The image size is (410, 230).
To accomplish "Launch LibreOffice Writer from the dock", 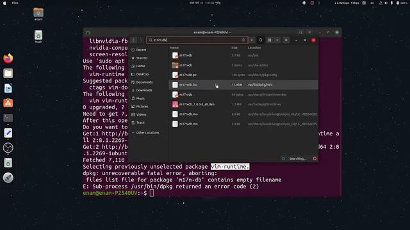I will click(8, 88).
